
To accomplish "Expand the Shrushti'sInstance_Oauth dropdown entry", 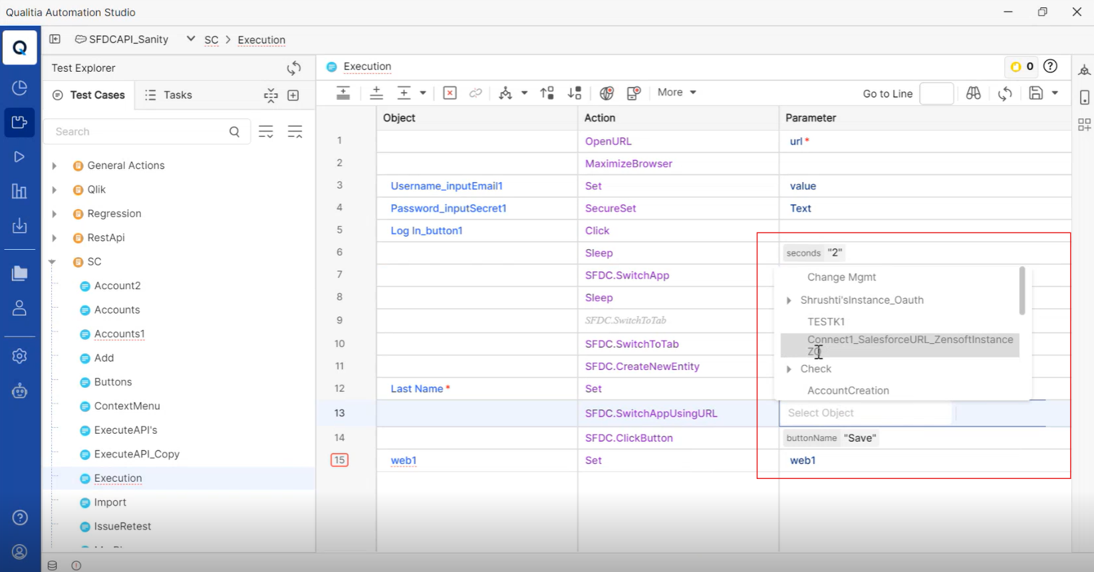I will pyautogui.click(x=789, y=300).
